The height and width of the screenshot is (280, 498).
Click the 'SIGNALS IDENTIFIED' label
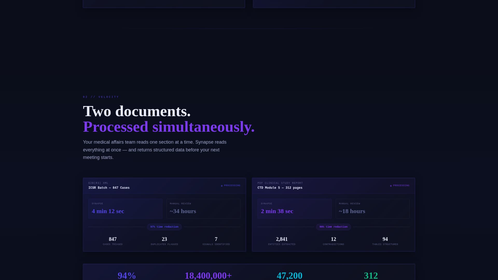[x=216, y=244]
